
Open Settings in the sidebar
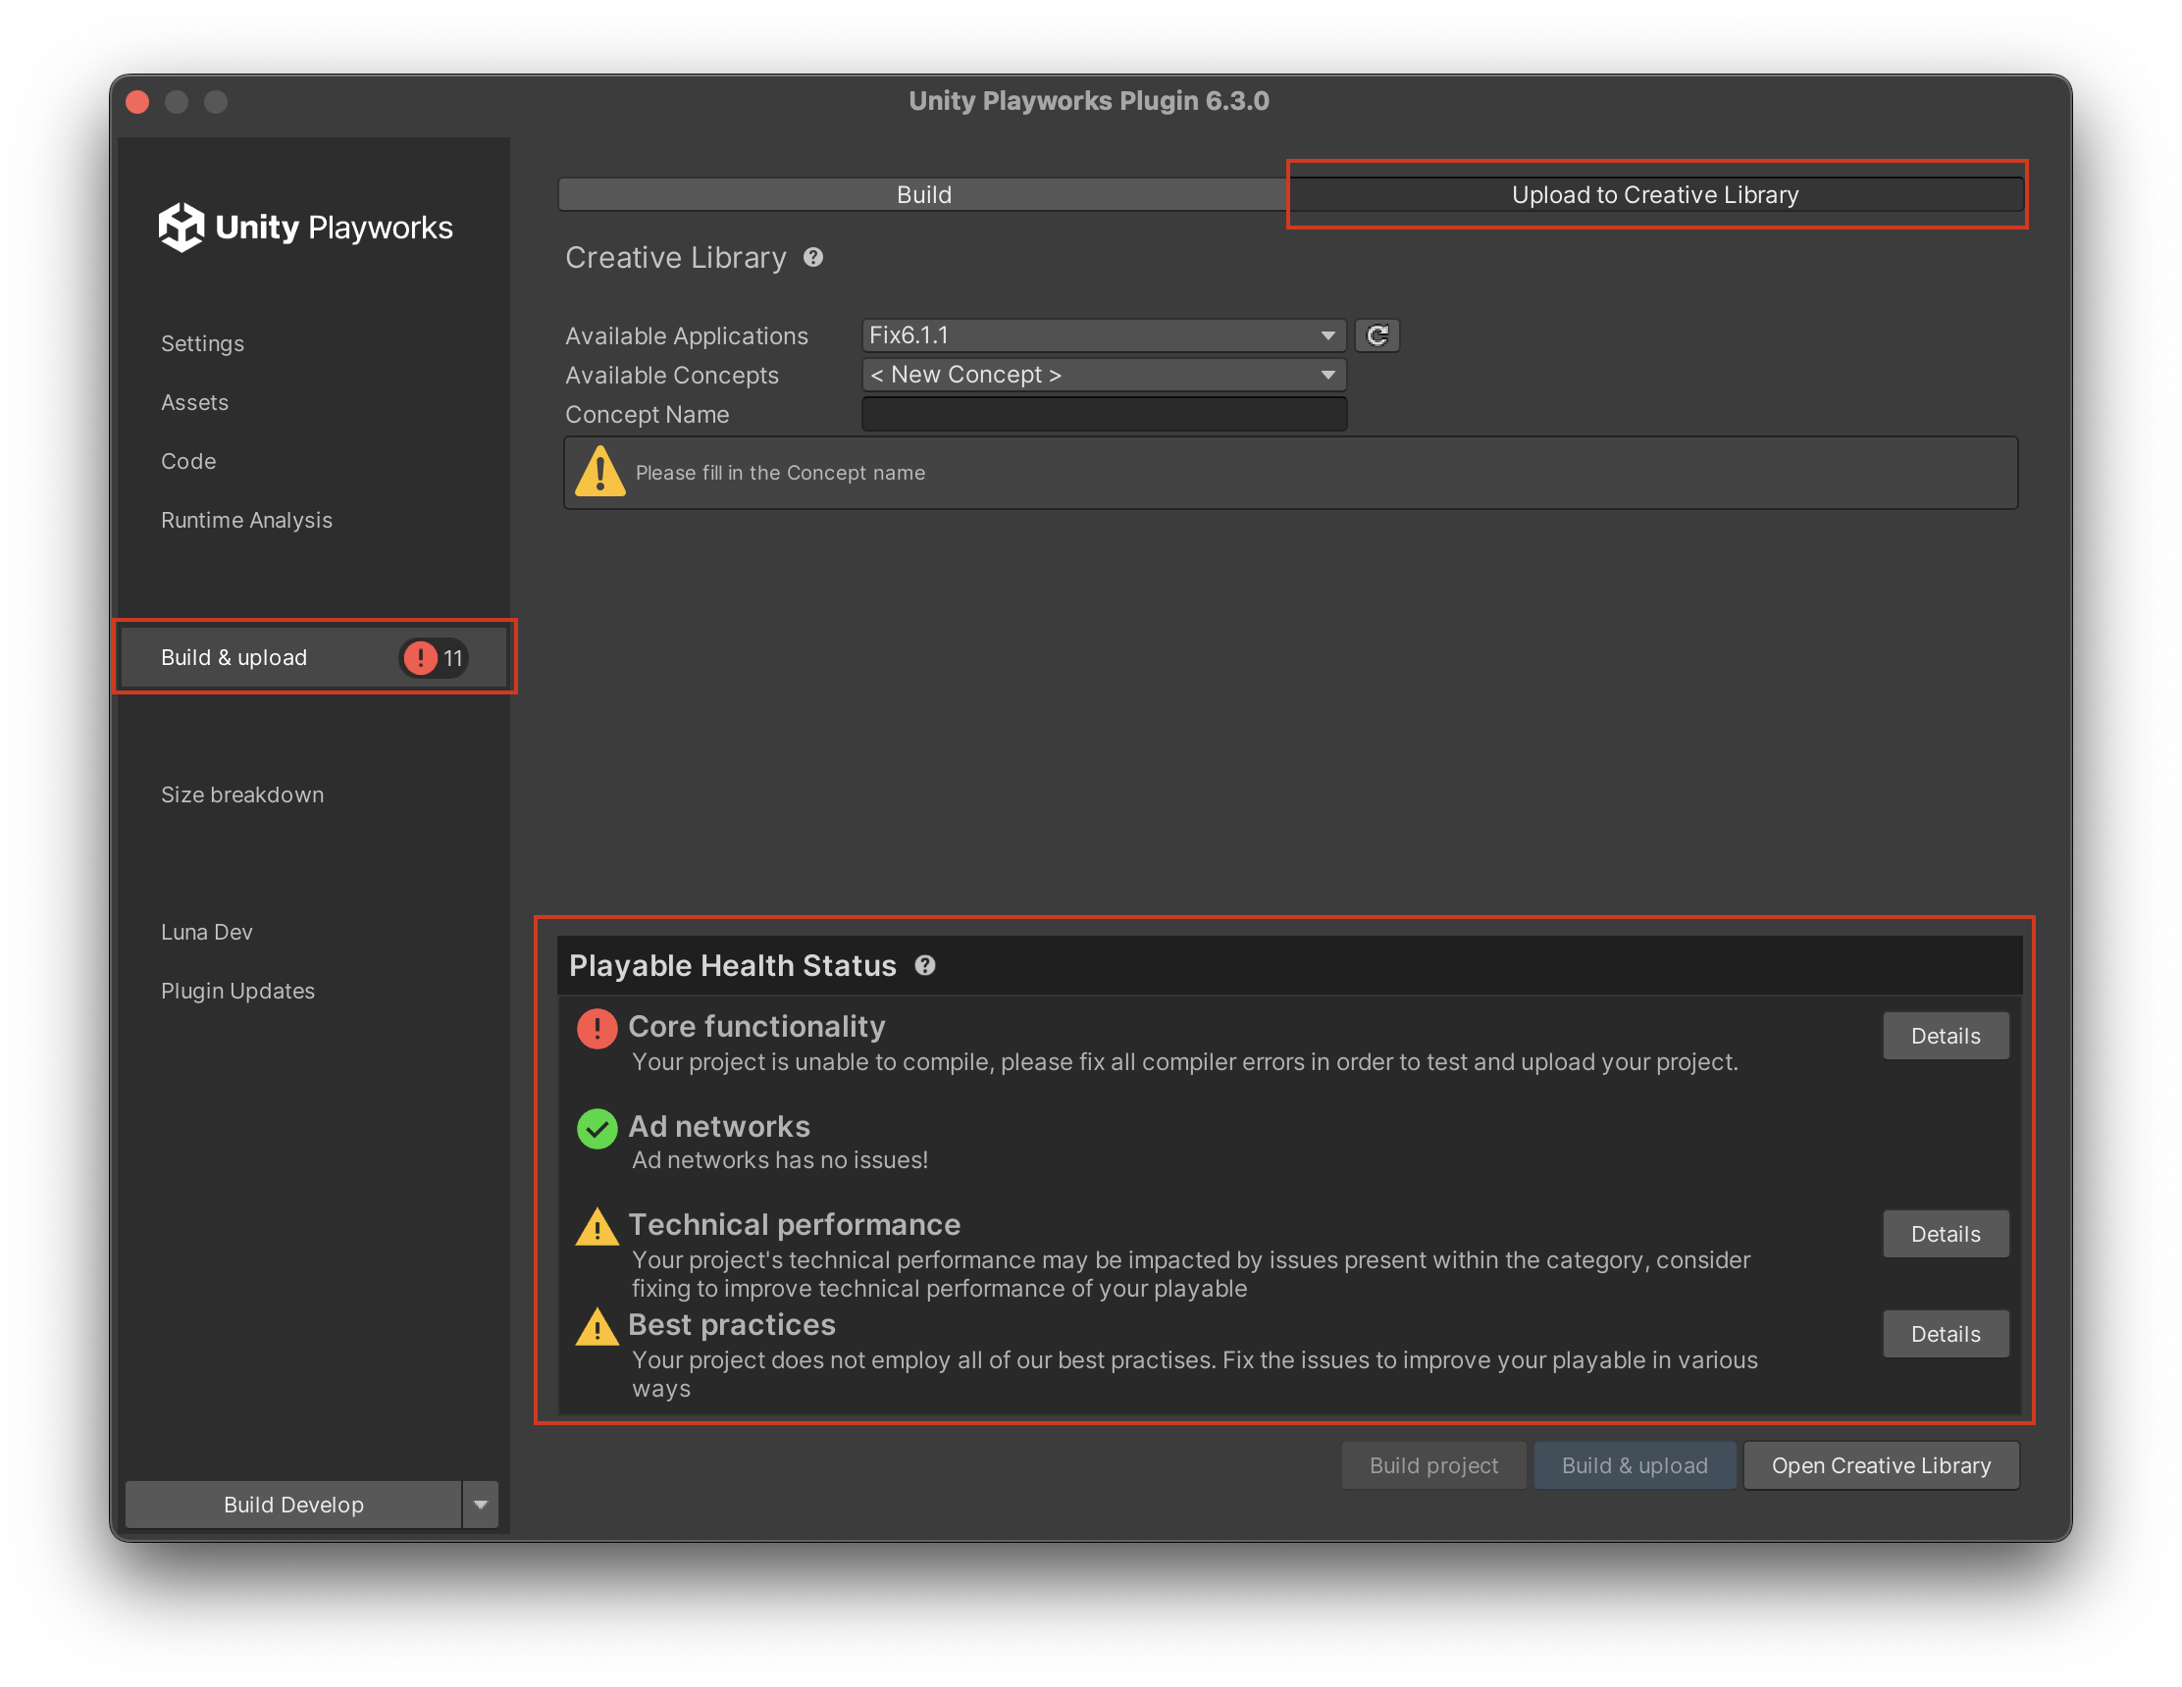point(203,343)
